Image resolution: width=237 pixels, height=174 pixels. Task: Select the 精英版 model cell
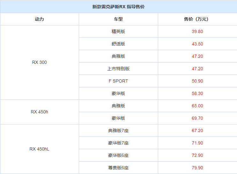click(x=118, y=31)
